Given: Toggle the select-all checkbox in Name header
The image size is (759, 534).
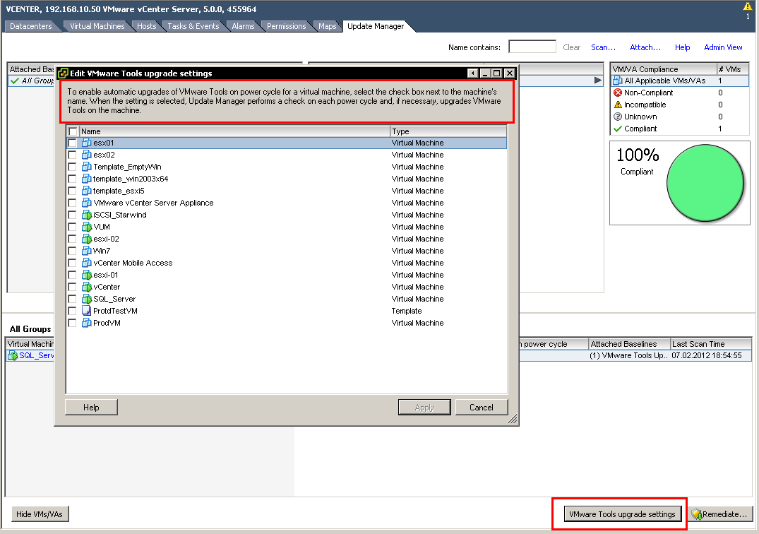Looking at the screenshot, I should click(72, 131).
